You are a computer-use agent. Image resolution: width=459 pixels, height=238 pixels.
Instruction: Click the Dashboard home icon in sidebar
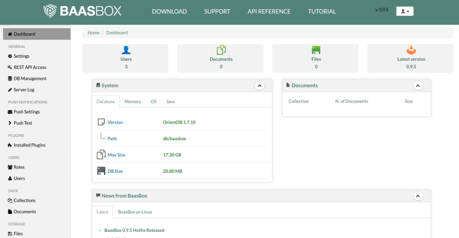pos(10,34)
